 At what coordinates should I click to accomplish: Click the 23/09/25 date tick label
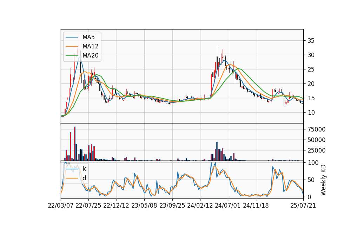click(x=172, y=206)
